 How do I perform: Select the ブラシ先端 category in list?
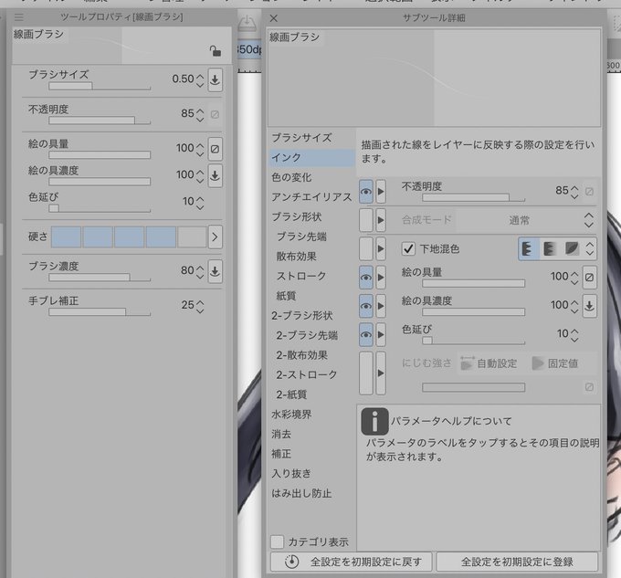[301, 236]
